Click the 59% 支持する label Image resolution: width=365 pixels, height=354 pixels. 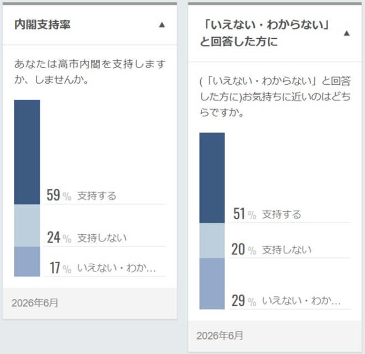coord(81,195)
